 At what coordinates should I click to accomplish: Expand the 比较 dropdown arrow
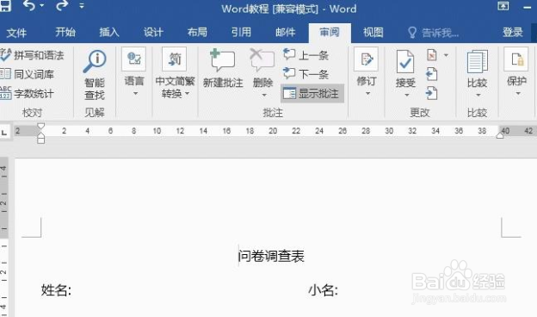[x=478, y=96]
